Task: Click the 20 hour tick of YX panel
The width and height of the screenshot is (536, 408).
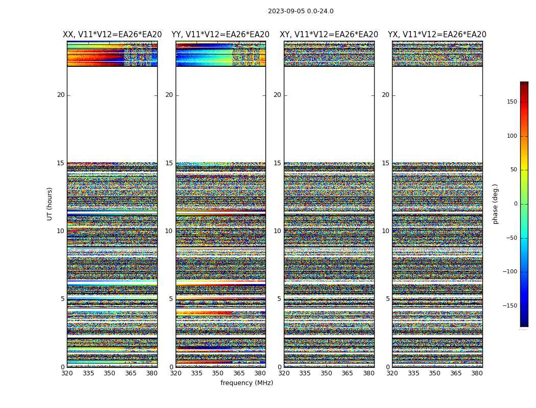Action: coord(385,95)
